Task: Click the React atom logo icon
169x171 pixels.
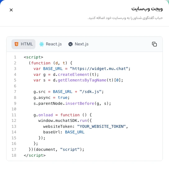Action: 42,44
